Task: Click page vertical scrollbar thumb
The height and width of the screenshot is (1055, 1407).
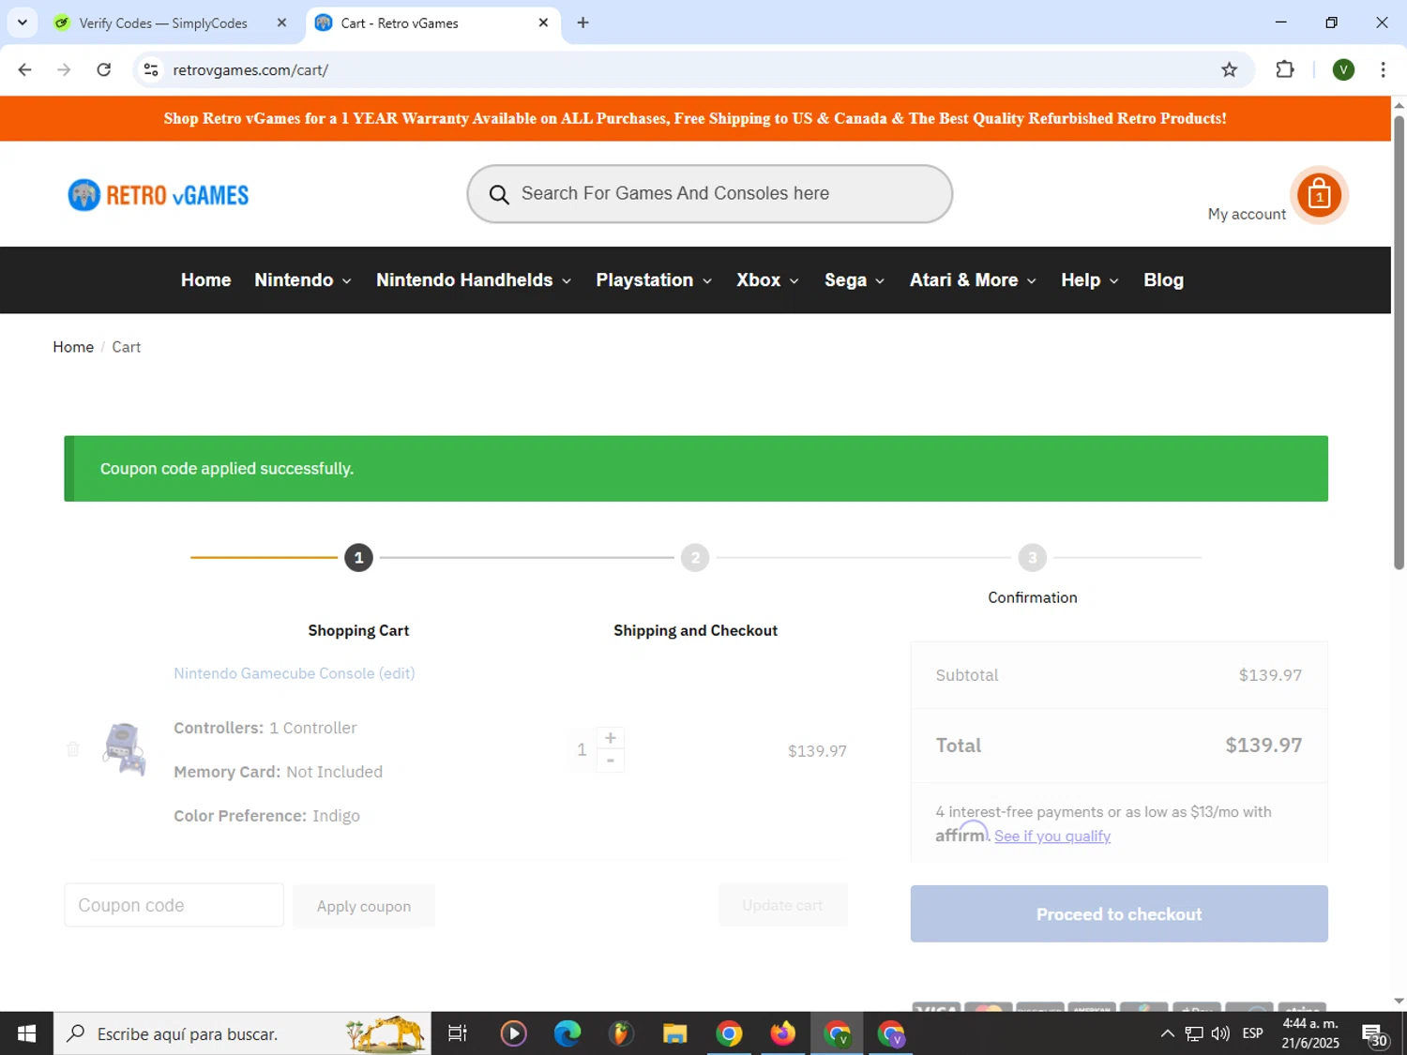Action: click(x=1399, y=341)
